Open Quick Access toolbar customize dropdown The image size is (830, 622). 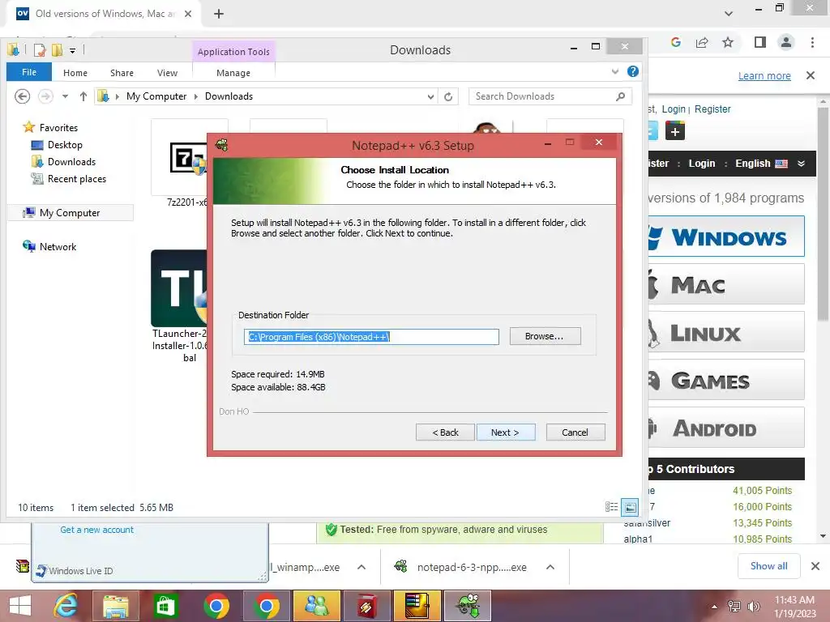tap(72, 51)
